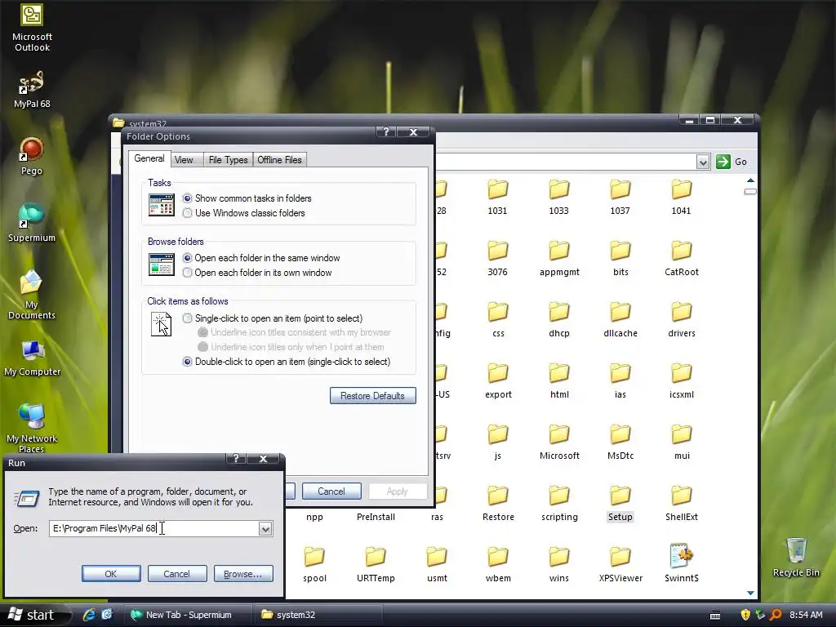The height and width of the screenshot is (627, 836).
Task: Select the drivers folder
Action: (x=682, y=320)
